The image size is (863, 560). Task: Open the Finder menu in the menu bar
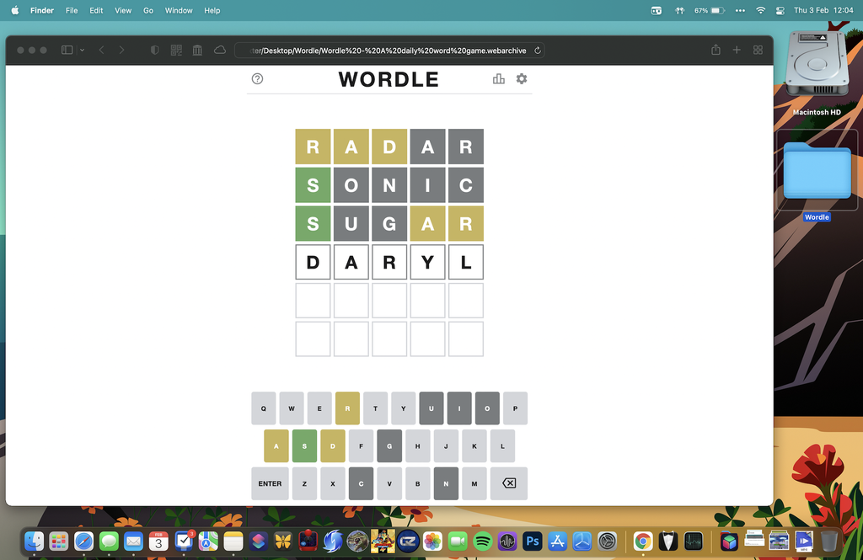42,10
